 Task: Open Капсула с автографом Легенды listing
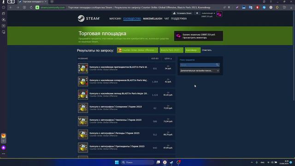click(x=126, y=134)
